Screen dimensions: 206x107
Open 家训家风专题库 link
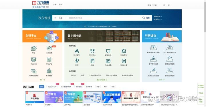coord(127,75)
